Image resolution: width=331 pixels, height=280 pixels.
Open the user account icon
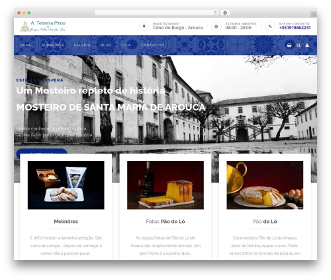(307, 45)
